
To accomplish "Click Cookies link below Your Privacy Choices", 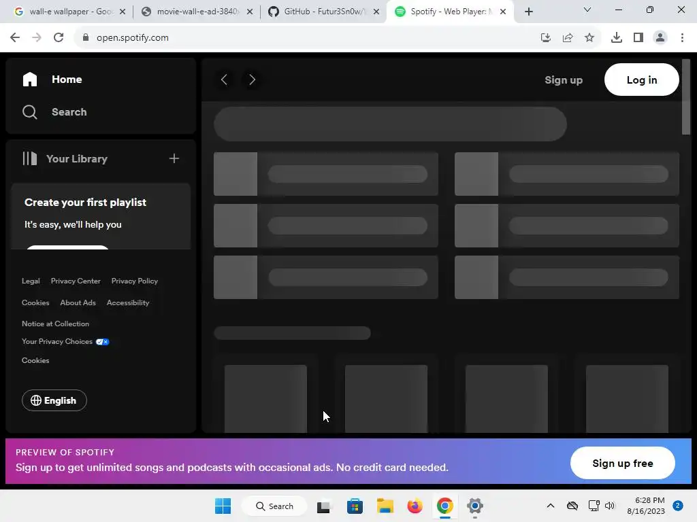I will (35, 360).
